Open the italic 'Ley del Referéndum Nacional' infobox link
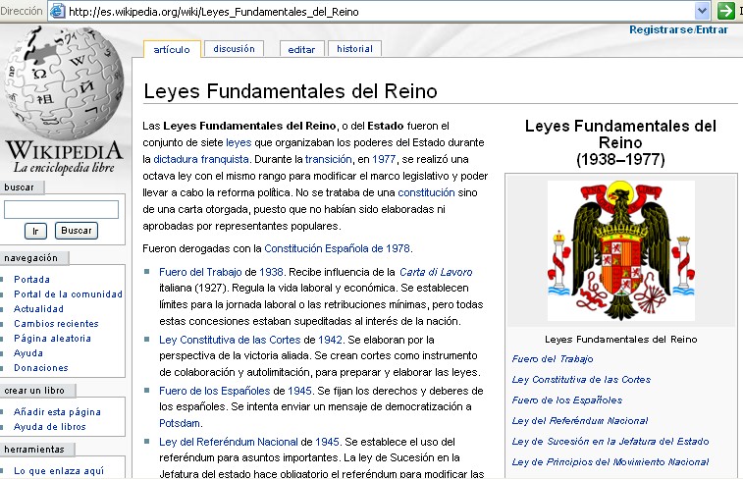743x480 pixels. pos(580,420)
